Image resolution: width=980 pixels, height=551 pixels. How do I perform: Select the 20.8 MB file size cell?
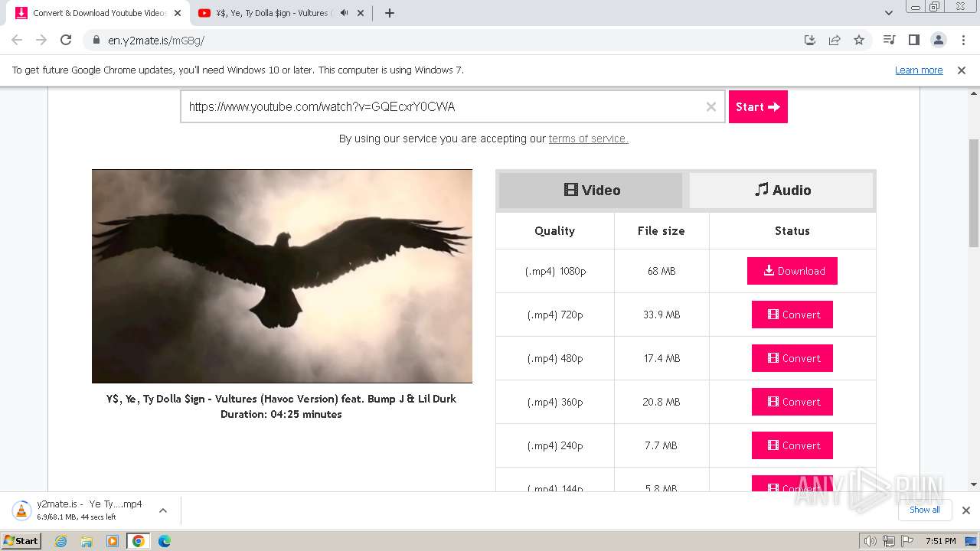[661, 402]
